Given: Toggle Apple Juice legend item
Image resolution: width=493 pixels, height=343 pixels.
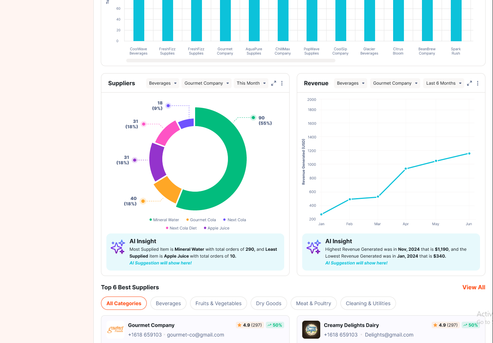Looking at the screenshot, I should tap(217, 228).
